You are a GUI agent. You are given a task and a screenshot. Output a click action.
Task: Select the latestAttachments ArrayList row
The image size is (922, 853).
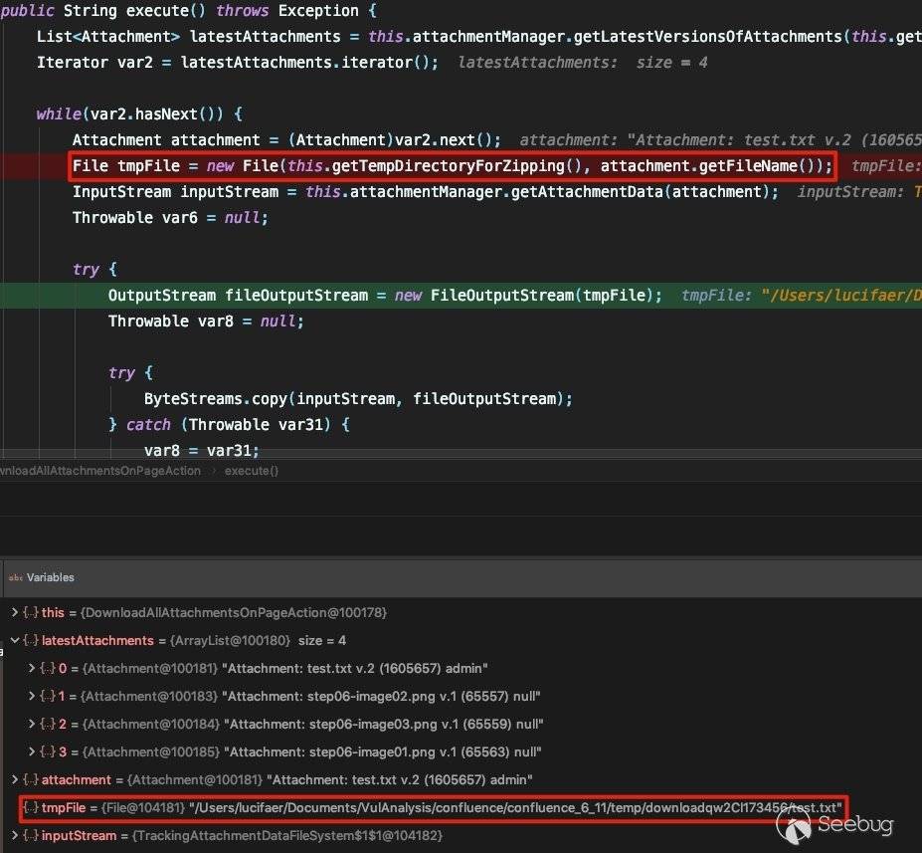[194, 640]
